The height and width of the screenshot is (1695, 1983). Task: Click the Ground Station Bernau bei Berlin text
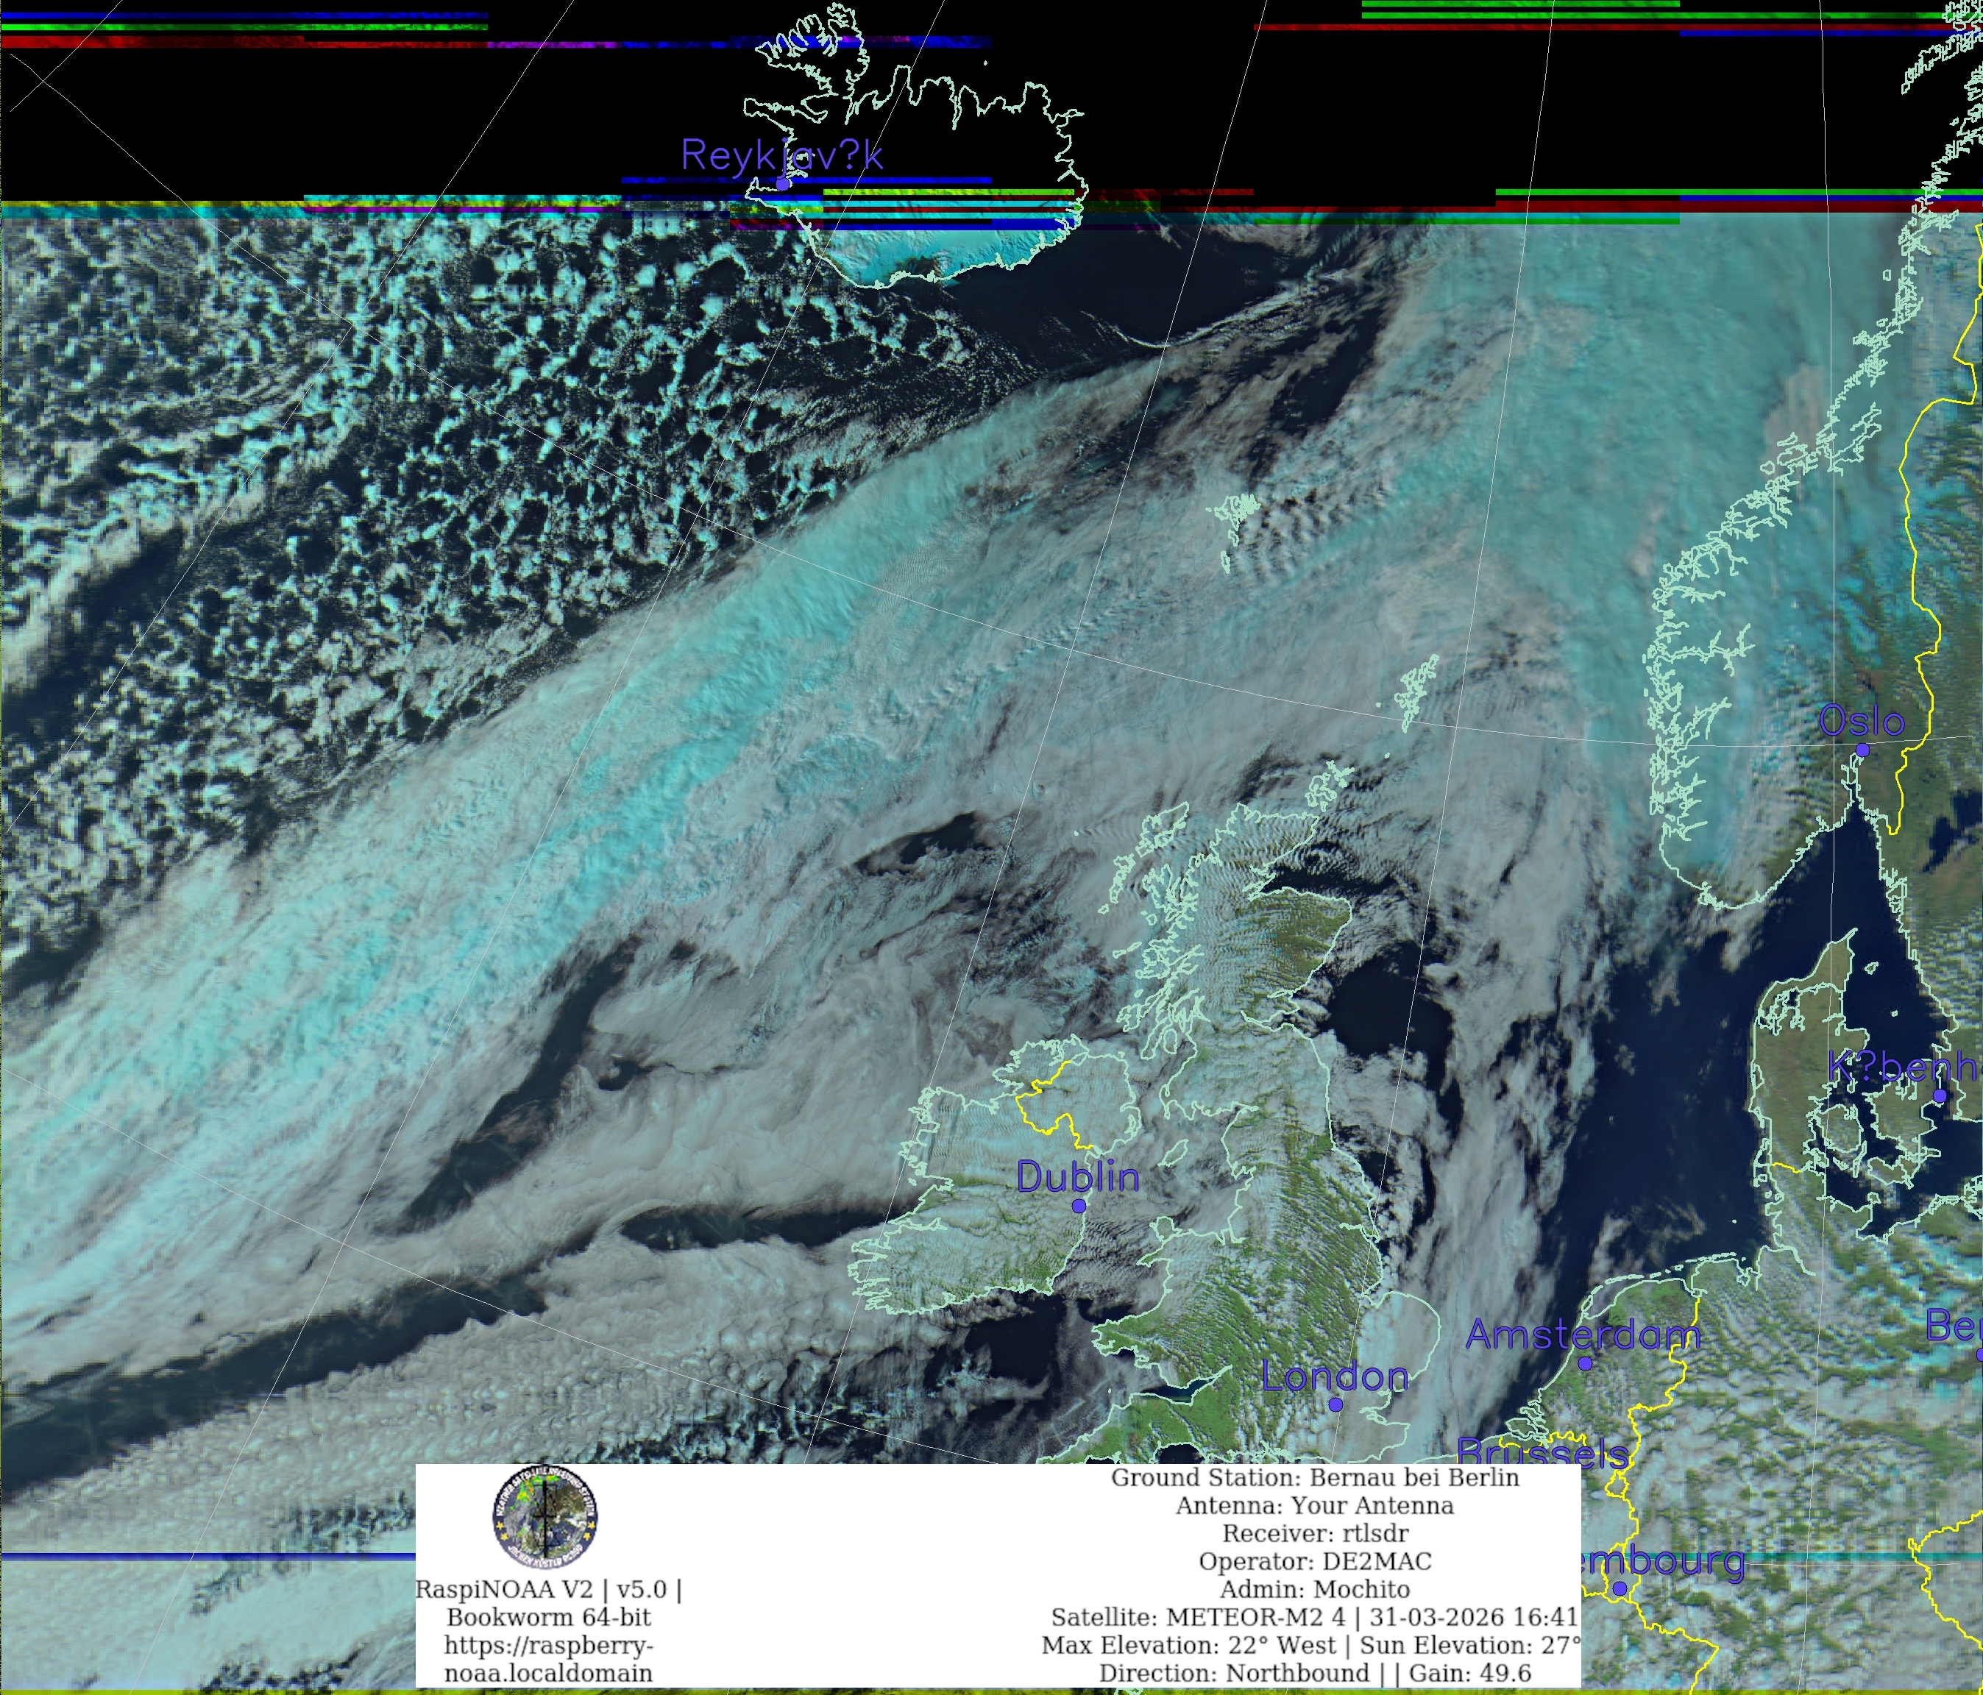pyautogui.click(x=1315, y=1478)
